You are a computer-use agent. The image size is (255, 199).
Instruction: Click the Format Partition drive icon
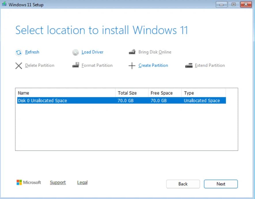[76, 65]
